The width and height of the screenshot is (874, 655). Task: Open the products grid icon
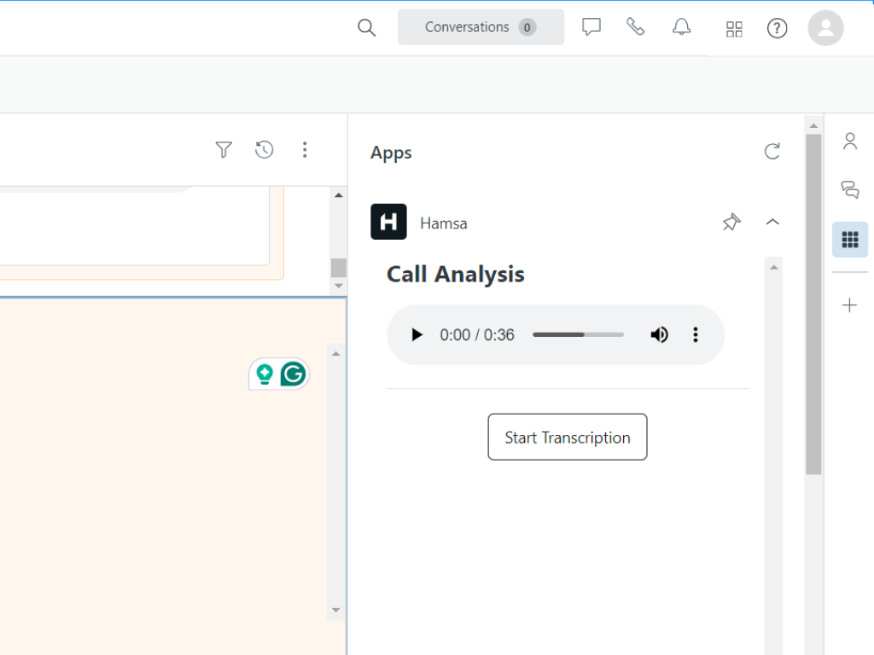coord(734,29)
